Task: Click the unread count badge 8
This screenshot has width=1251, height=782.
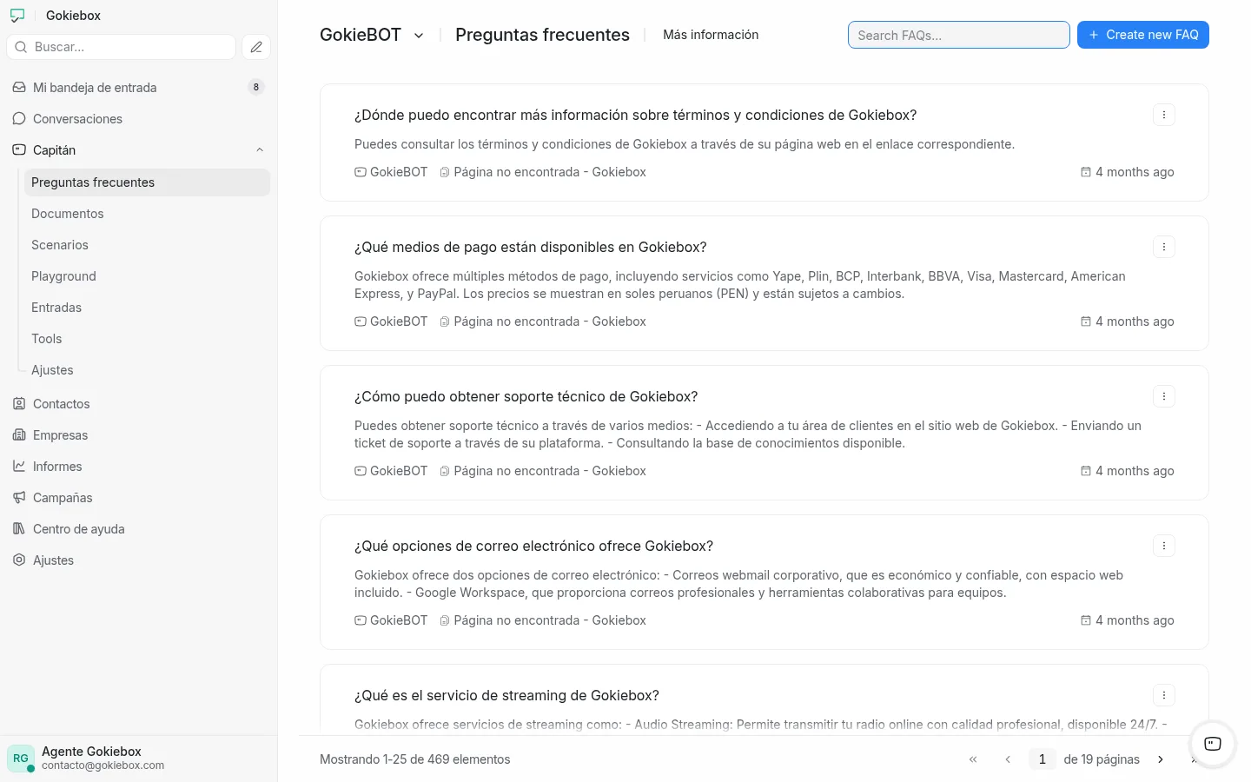Action: click(x=256, y=87)
